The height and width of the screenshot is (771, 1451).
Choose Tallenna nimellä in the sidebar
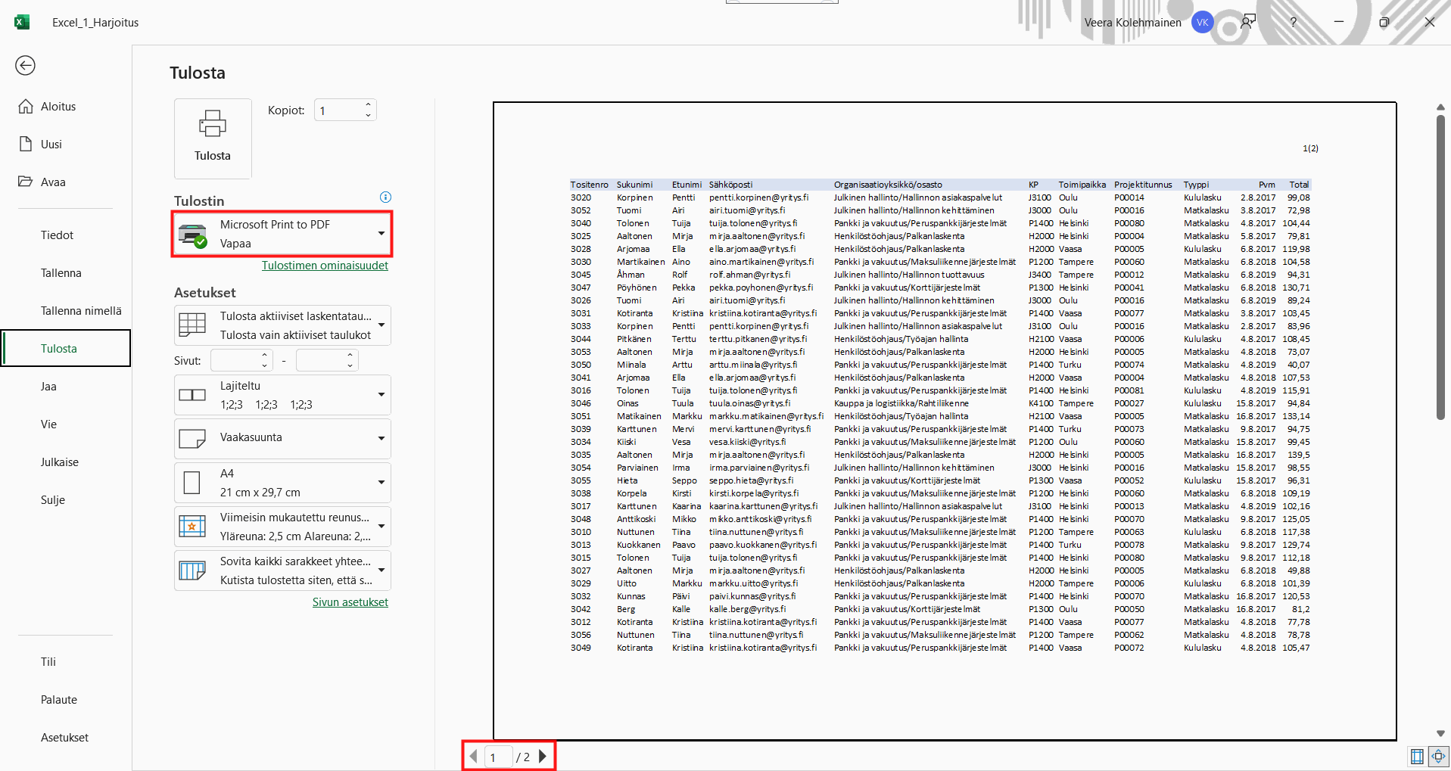point(81,311)
